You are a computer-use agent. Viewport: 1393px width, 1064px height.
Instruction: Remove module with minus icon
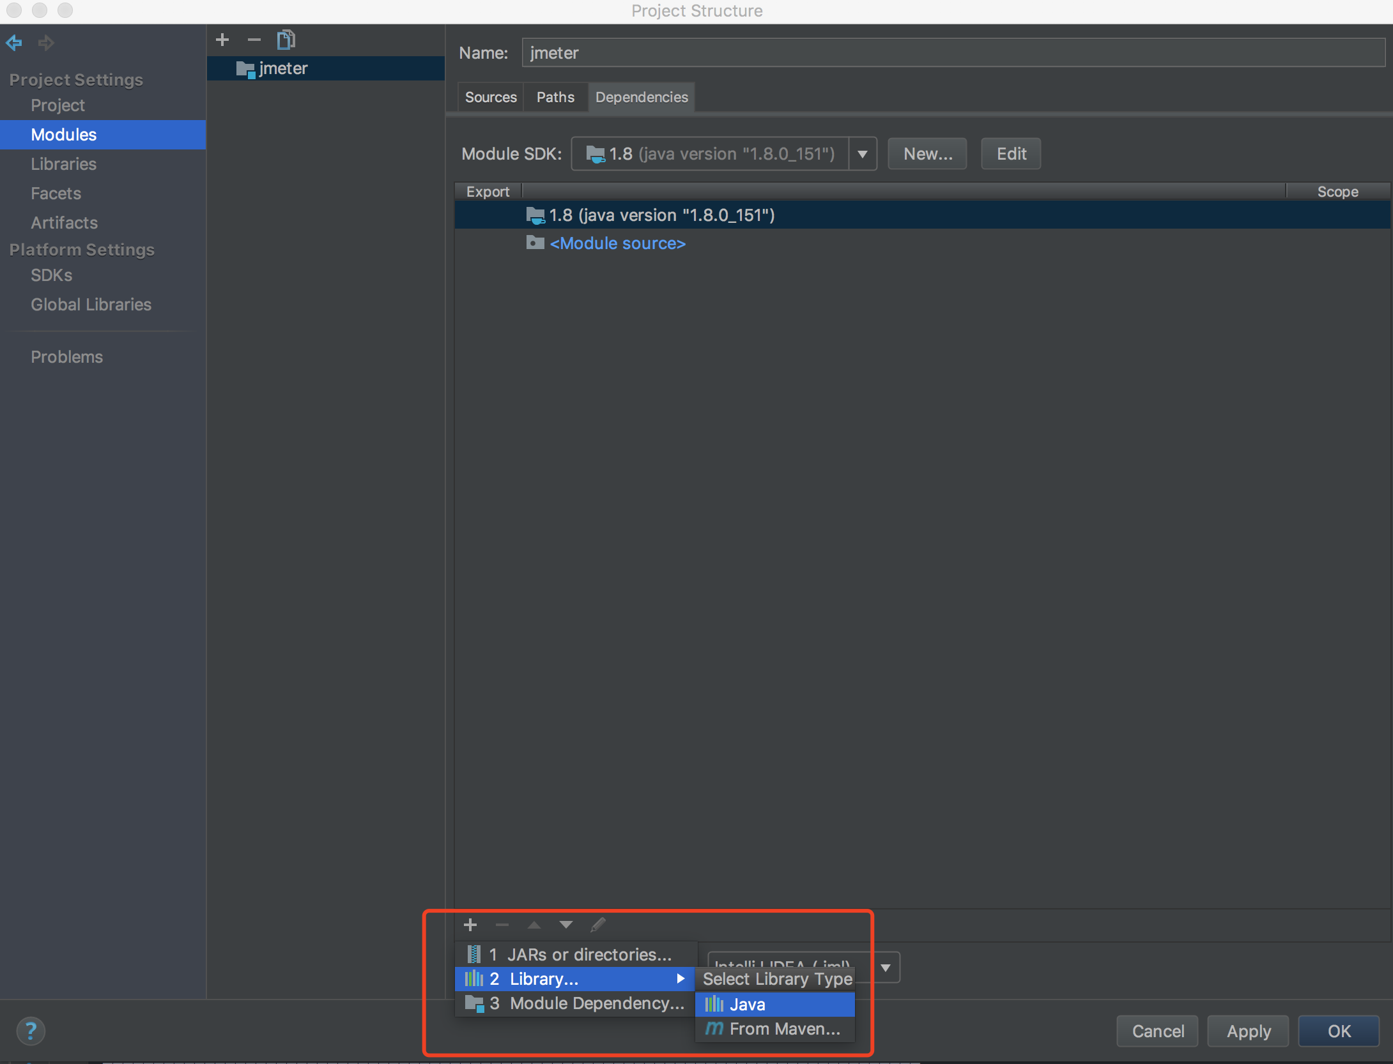[x=254, y=40]
